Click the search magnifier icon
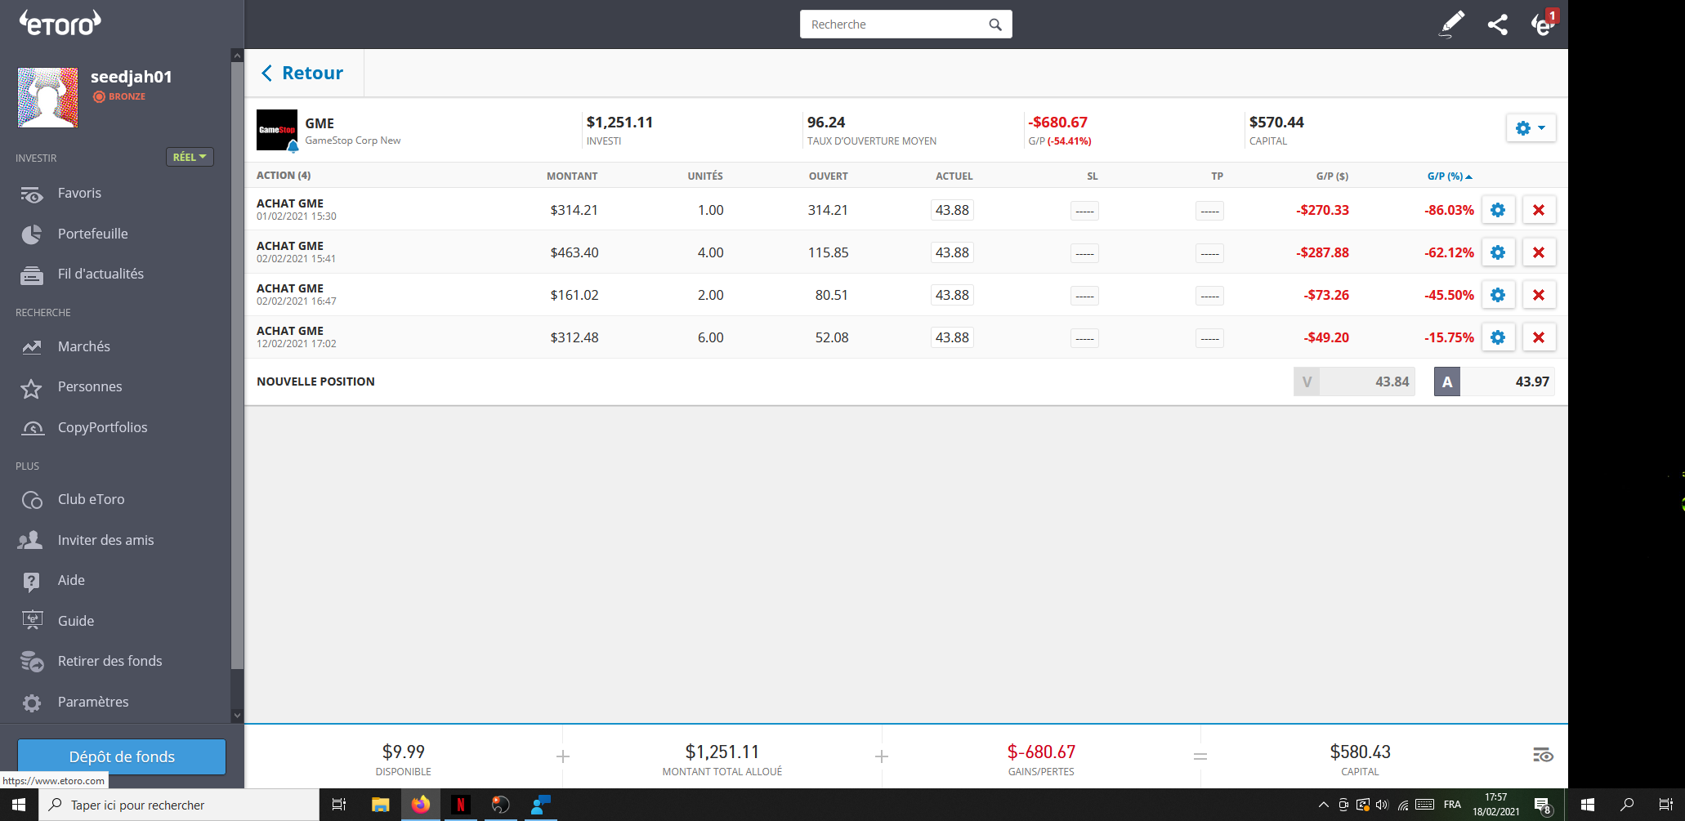Viewport: 1685px width, 821px height. coord(995,25)
